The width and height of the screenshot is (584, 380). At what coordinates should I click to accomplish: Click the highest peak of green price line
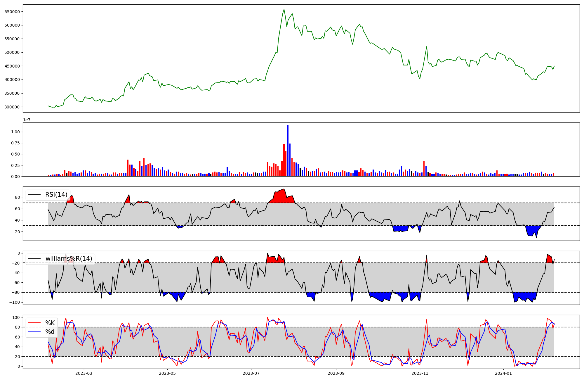(284, 9)
